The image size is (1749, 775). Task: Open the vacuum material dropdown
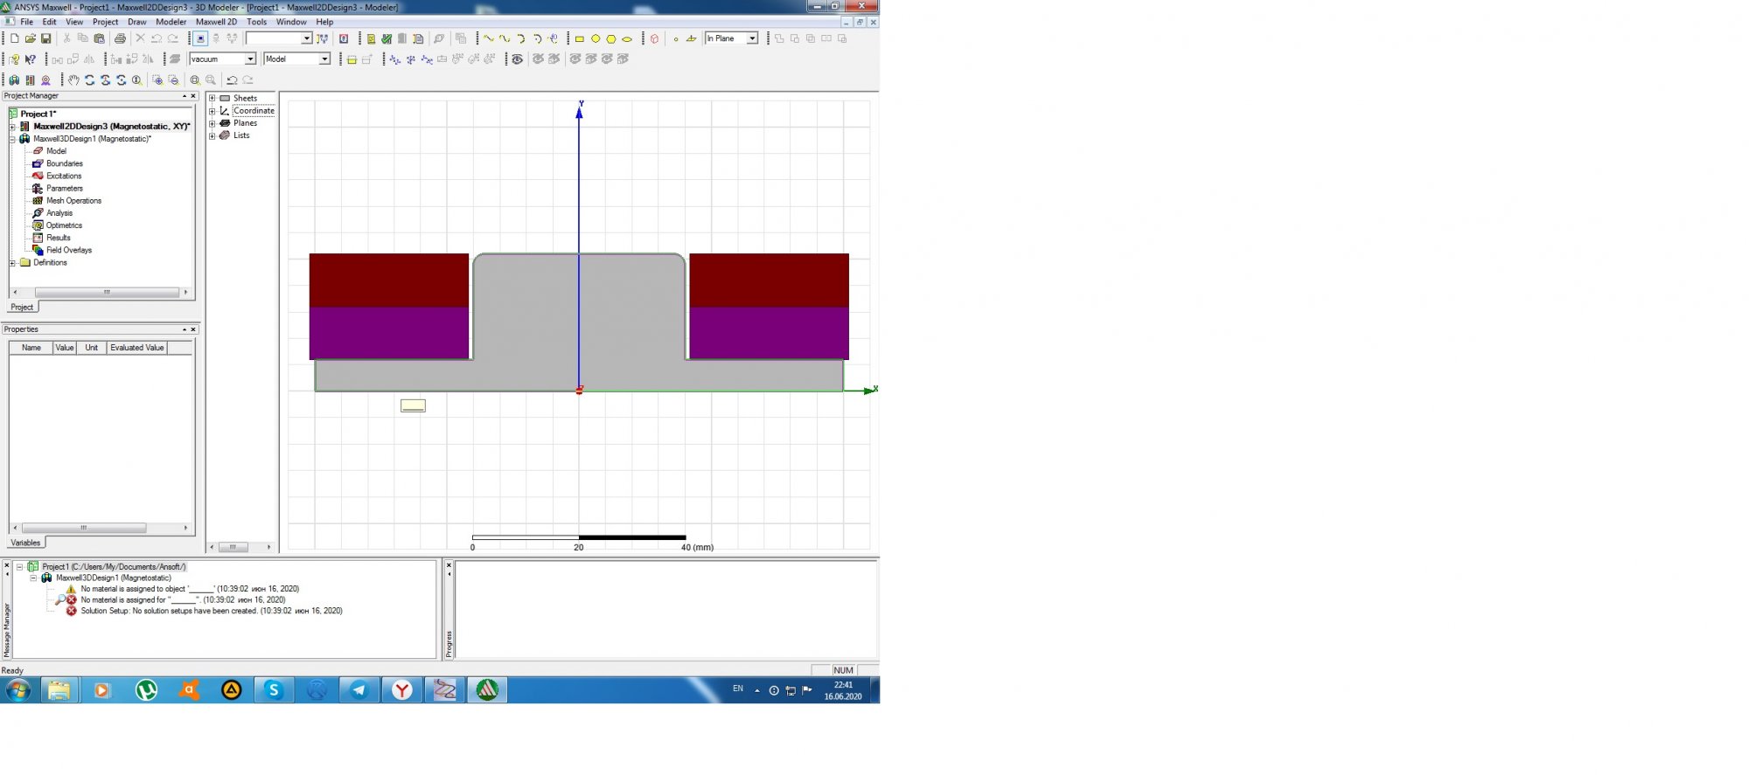[x=250, y=59]
